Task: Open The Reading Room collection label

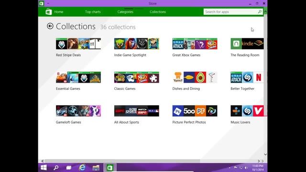Action: [245, 55]
